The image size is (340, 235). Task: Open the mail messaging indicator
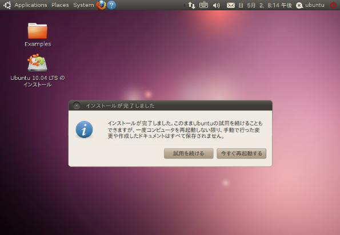(231, 5)
